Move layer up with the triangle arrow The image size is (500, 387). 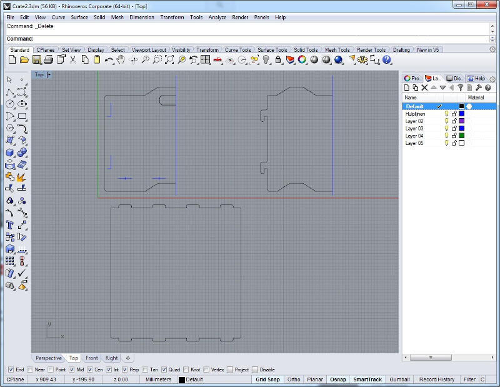pyautogui.click(x=434, y=88)
